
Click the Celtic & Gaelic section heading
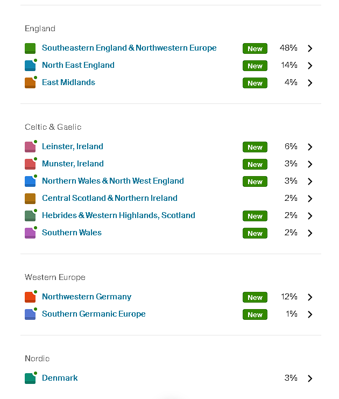pos(53,127)
